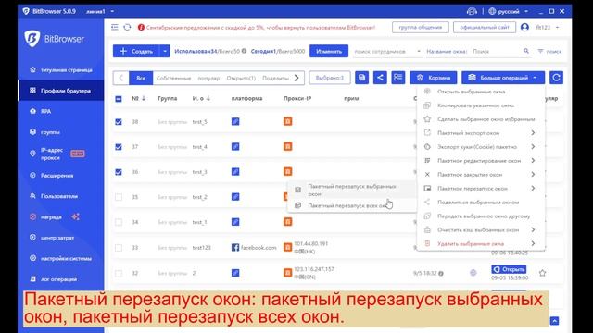Open the Корзина trash button
The image size is (593, 333).
pyautogui.click(x=433, y=78)
